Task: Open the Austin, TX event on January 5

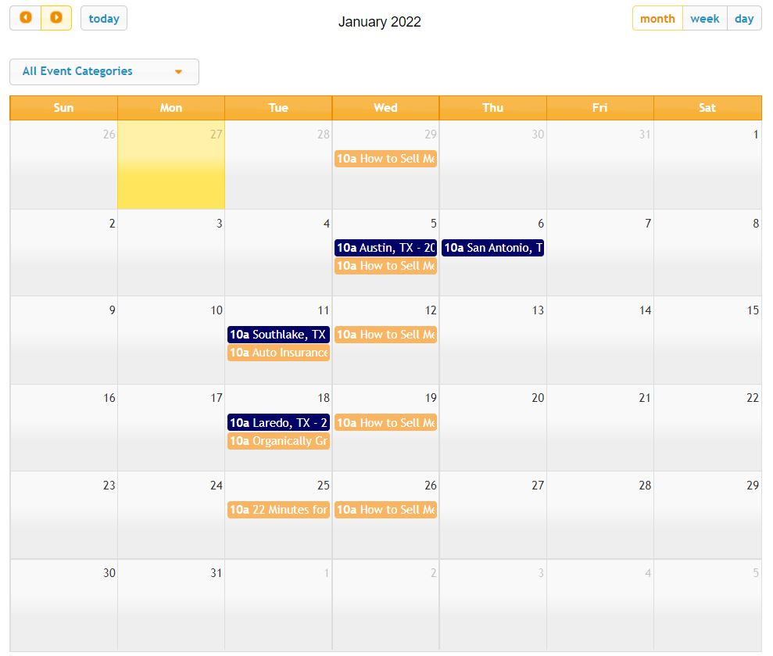Action: click(385, 248)
